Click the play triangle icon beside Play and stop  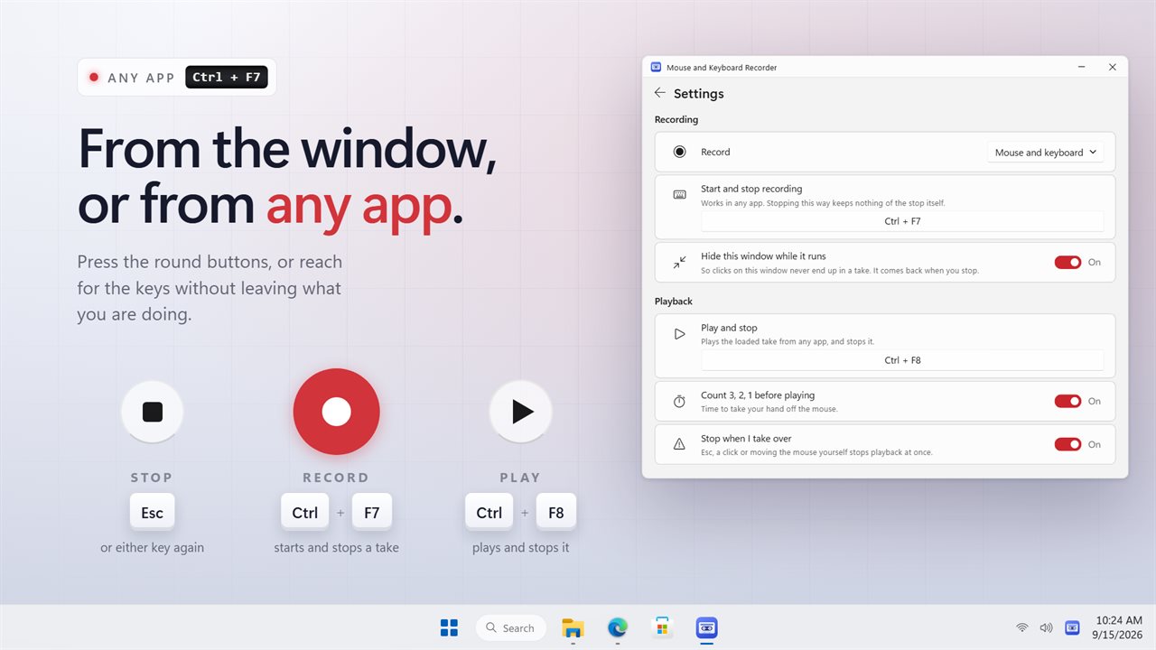[x=679, y=334]
